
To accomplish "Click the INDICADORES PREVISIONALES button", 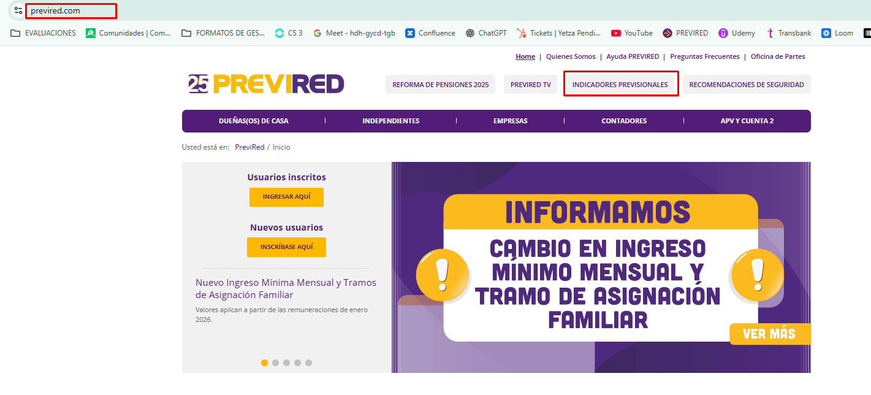I will pyautogui.click(x=620, y=85).
